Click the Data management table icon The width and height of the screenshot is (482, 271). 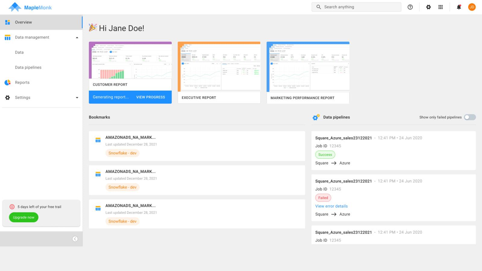coord(7,37)
